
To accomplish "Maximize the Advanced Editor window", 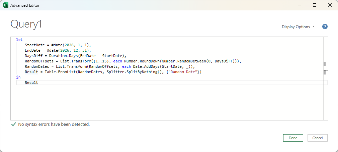I will pos(315,5).
